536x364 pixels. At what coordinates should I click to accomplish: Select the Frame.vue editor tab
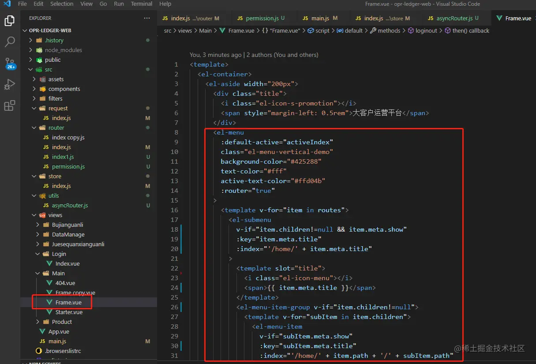514,18
